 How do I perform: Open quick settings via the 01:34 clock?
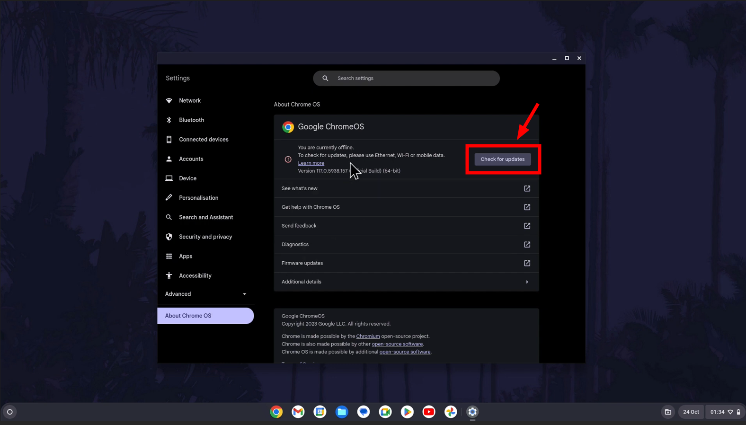pyautogui.click(x=725, y=412)
